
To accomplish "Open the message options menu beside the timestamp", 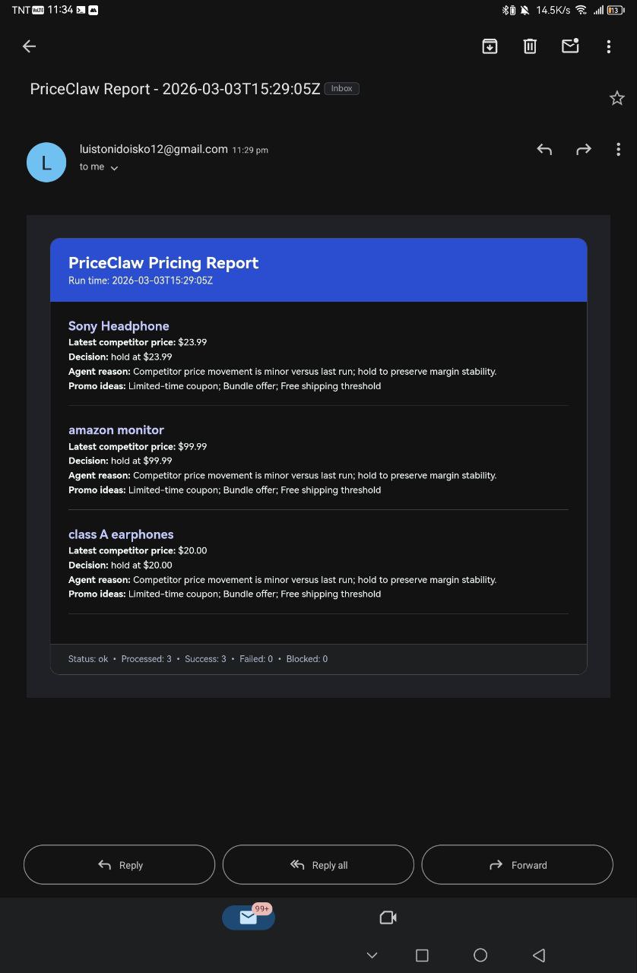I will (x=618, y=149).
